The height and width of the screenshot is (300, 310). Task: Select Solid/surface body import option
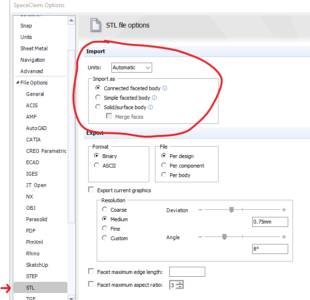[98, 106]
